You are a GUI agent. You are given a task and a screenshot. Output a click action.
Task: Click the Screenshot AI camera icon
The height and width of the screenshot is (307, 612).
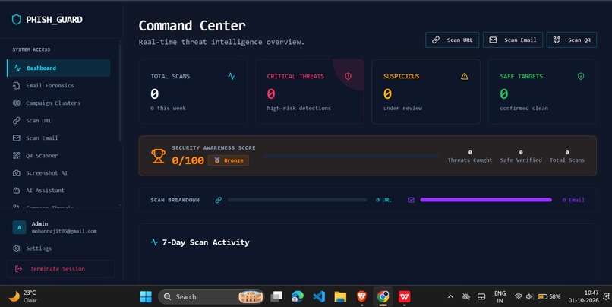(x=17, y=173)
